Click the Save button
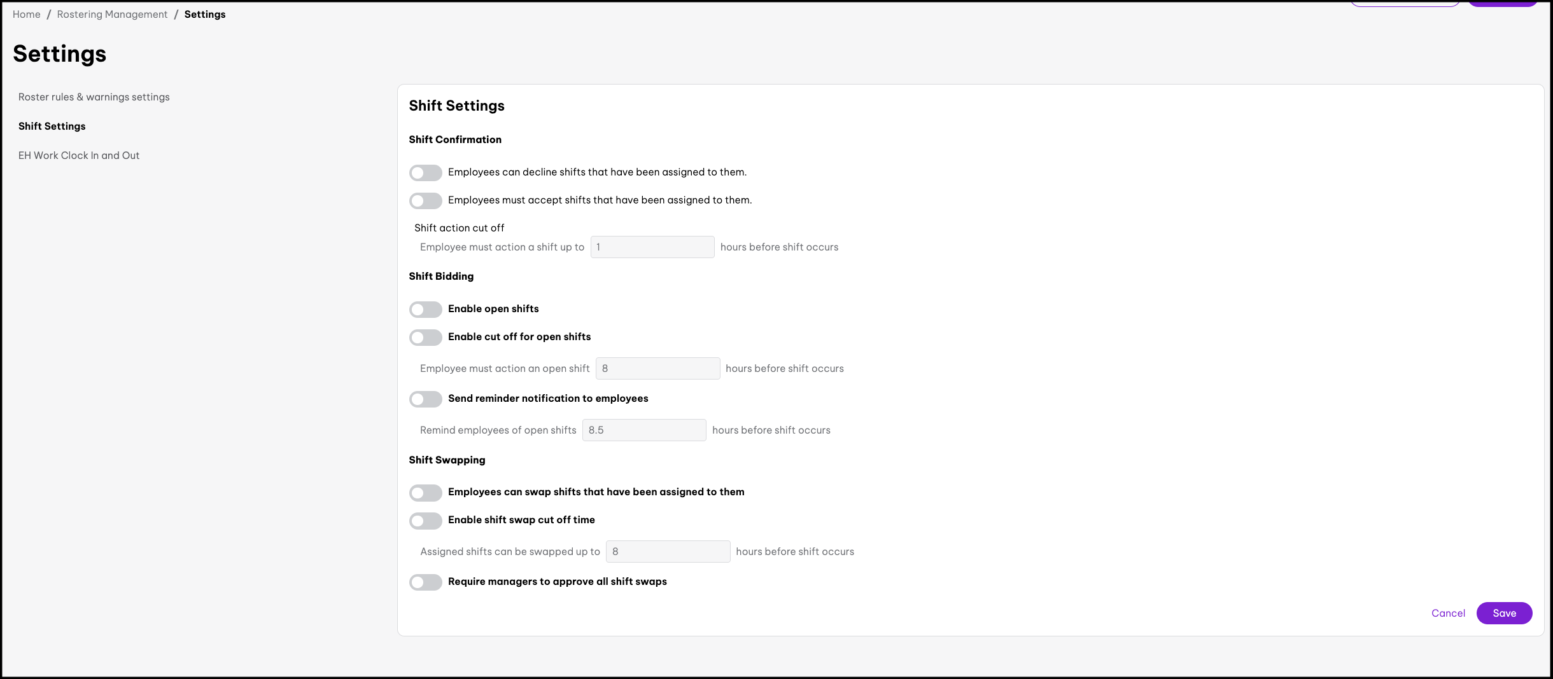The image size is (1553, 679). (1504, 614)
